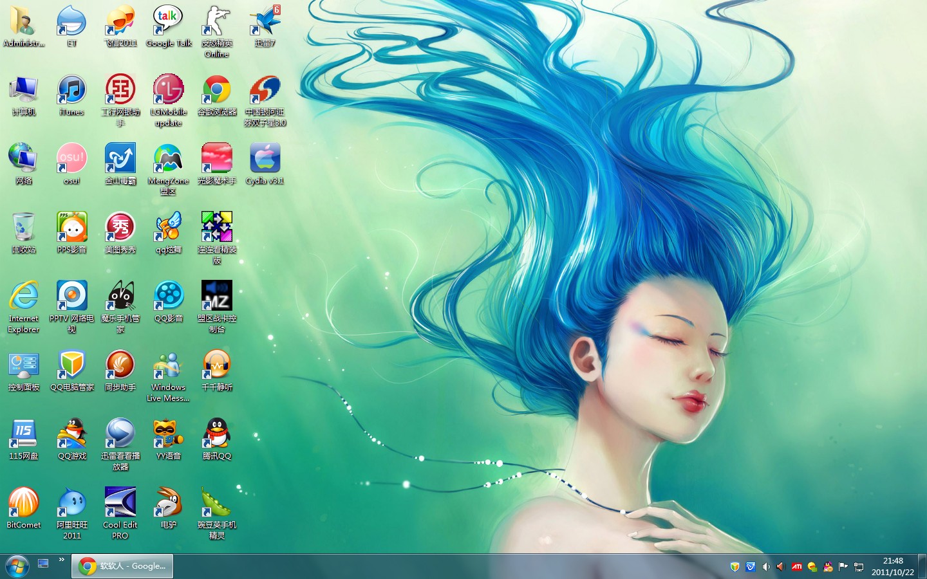Launch the 电驴 eMule shortcut
Screen dimensions: 927x579
coord(169,509)
